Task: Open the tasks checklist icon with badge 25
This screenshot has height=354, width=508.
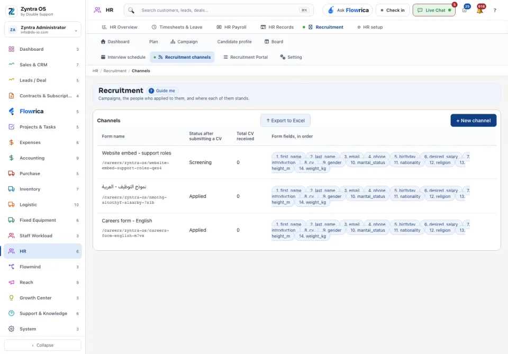Action: pos(465,11)
